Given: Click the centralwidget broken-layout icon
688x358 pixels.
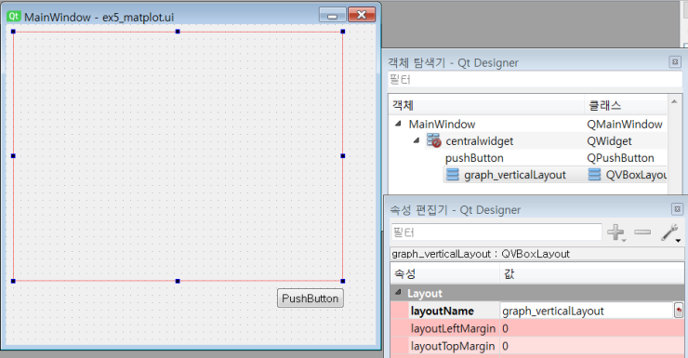Looking at the screenshot, I should pos(433,140).
